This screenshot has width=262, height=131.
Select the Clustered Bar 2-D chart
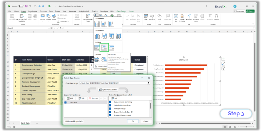(97, 47)
